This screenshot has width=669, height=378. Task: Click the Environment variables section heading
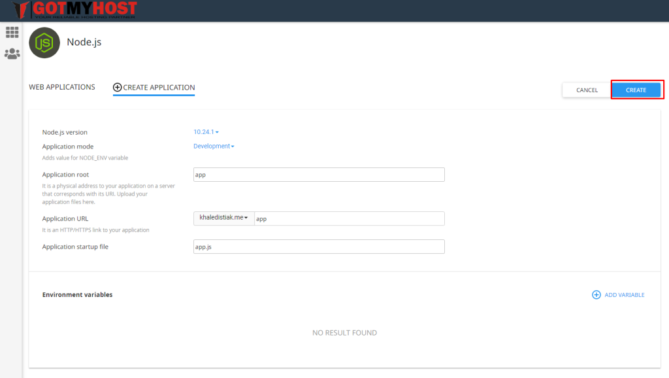click(x=77, y=295)
